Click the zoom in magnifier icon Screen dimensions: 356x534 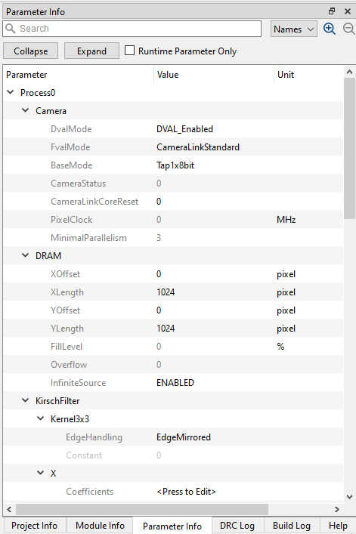[330, 29]
